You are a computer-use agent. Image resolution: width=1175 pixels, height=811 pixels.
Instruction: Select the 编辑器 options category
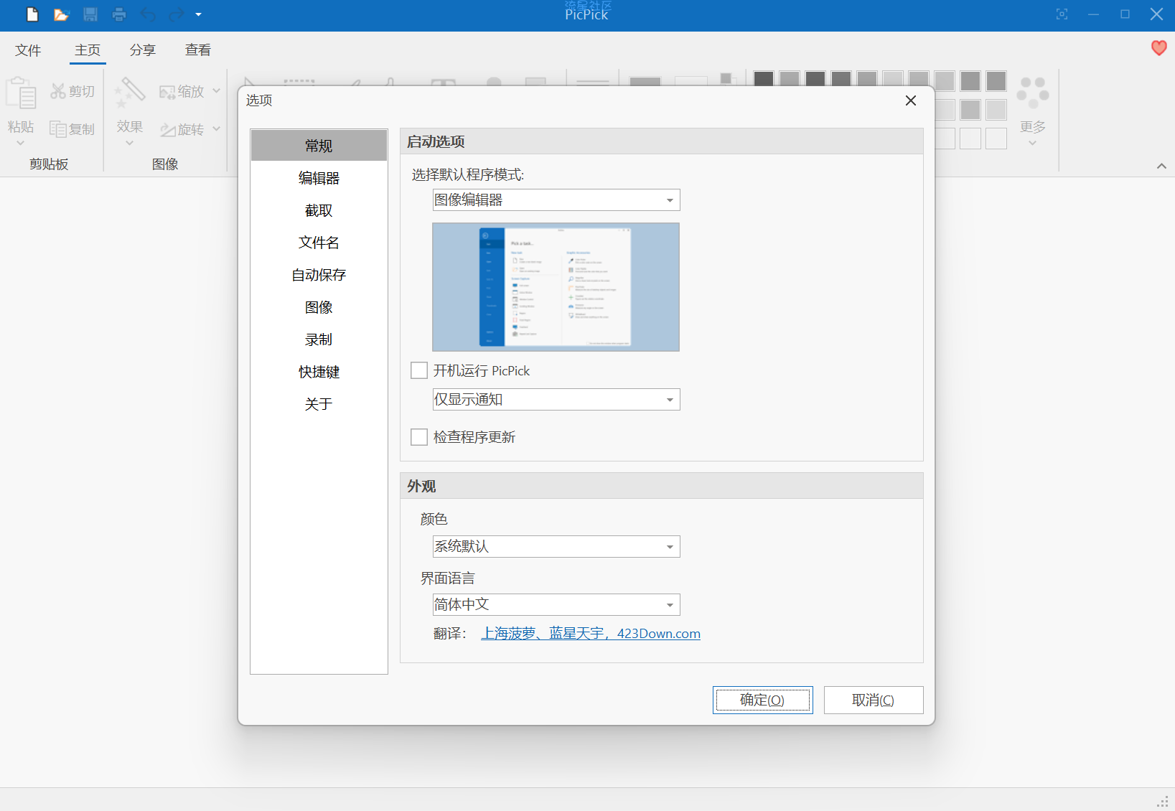tap(319, 178)
